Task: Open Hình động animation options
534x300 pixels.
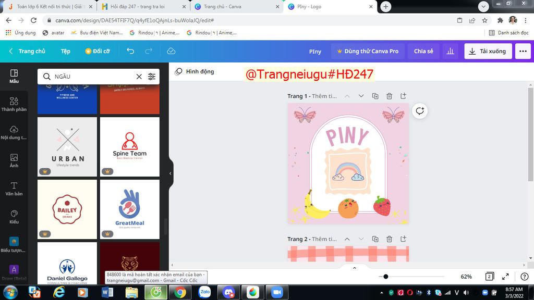Action: click(x=195, y=71)
